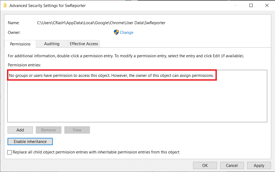Click the Change owner link text
Image resolution: width=275 pixels, height=172 pixels.
tap(127, 33)
